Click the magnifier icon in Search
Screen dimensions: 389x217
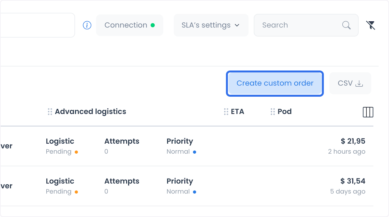(x=347, y=25)
